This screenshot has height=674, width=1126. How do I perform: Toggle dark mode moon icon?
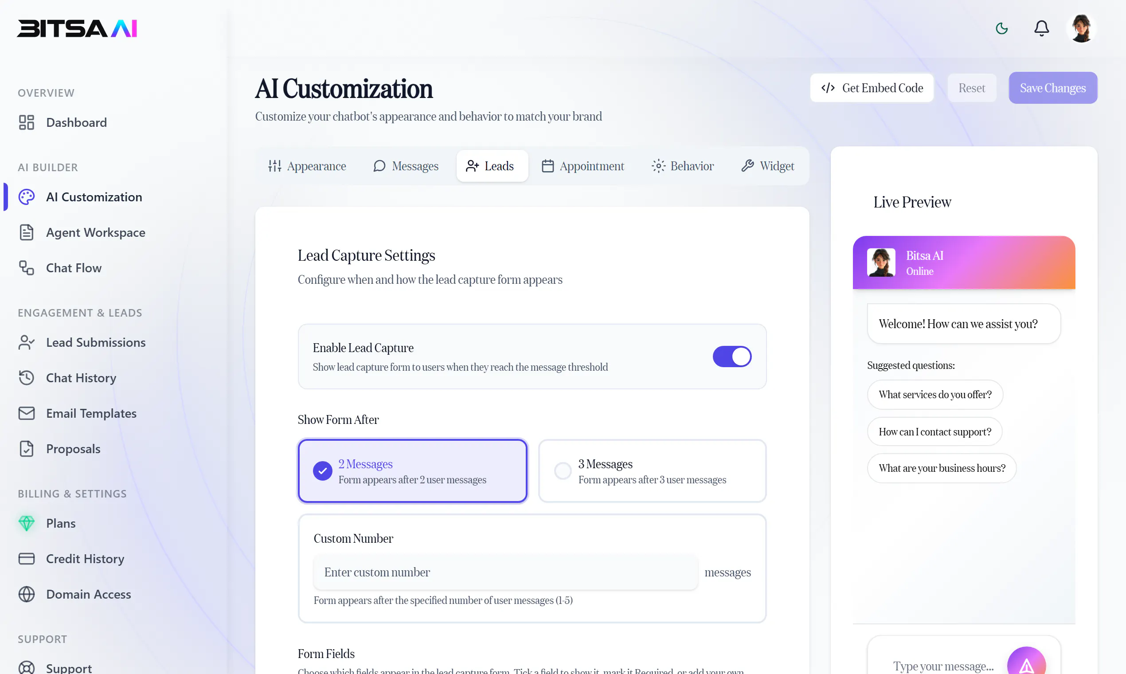click(1001, 29)
